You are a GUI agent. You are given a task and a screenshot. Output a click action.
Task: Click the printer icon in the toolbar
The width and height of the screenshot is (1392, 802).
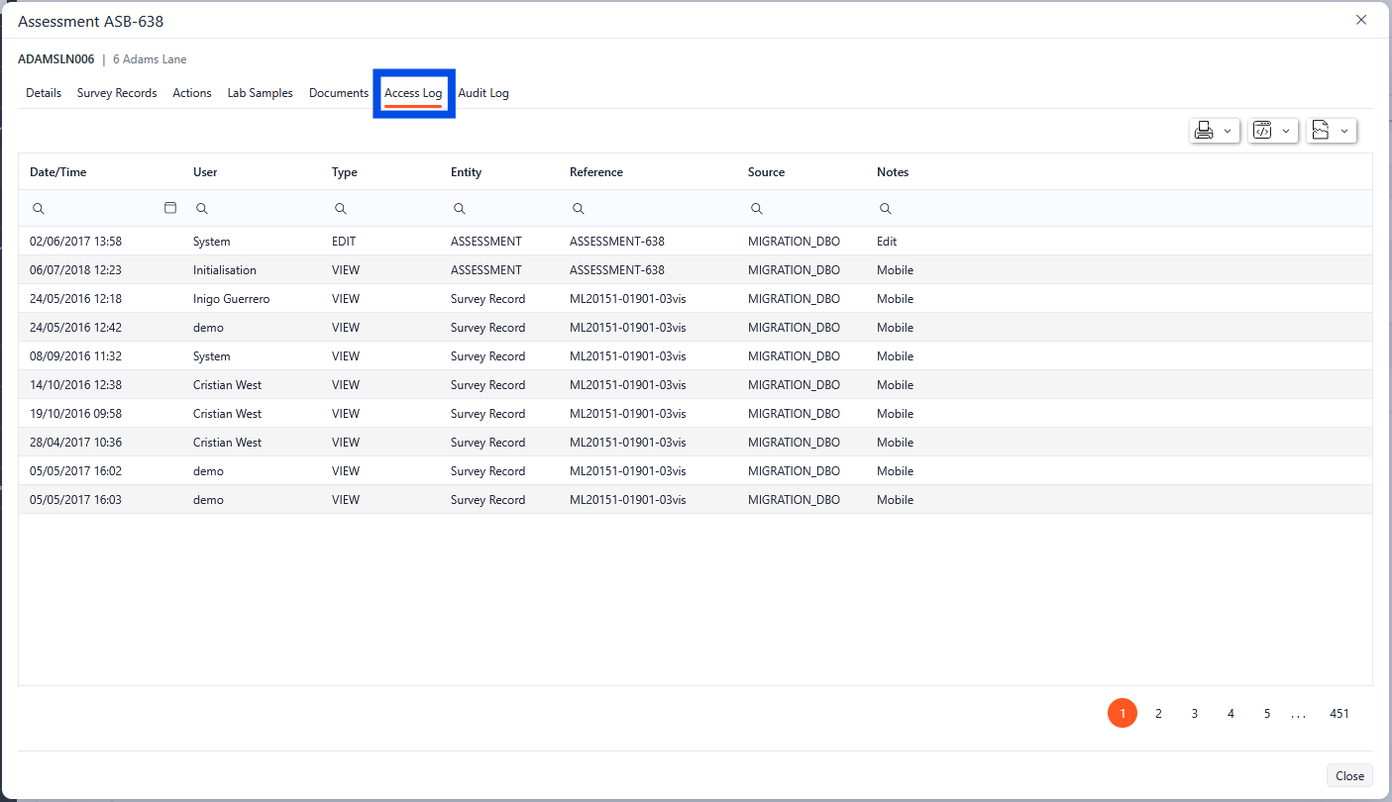pos(1205,131)
